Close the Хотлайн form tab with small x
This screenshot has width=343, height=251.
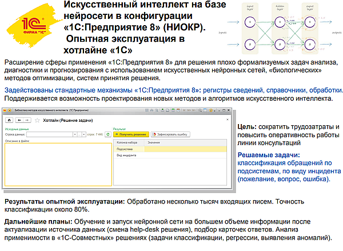[228, 119]
